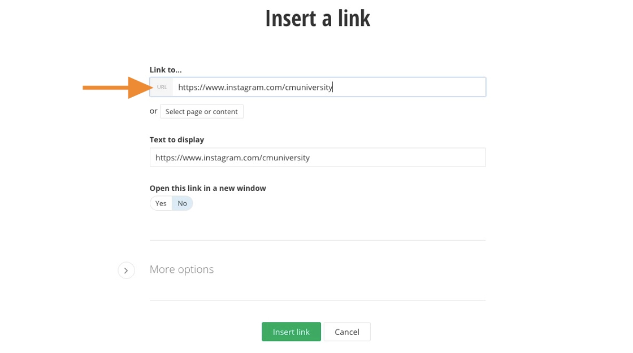The height and width of the screenshot is (353, 633).
Task: Open the More options section label
Action: pos(181,269)
